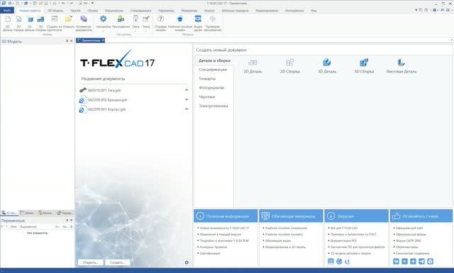The image size is (454, 273).
Task: Create a 3D Деталь from the start page
Action: tap(327, 66)
